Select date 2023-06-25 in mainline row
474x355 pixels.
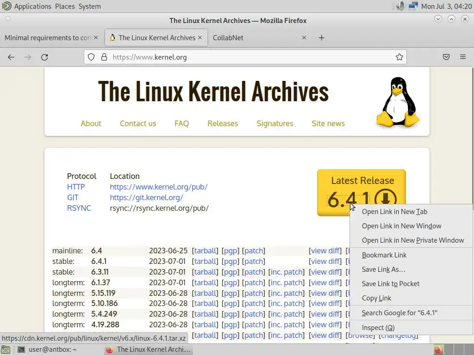click(168, 251)
